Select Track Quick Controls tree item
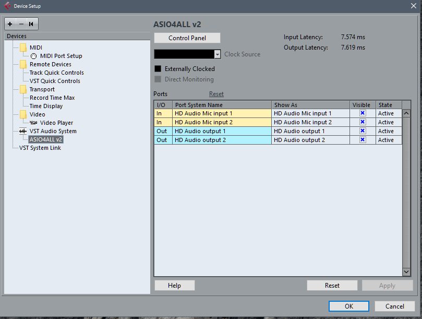 click(x=57, y=73)
